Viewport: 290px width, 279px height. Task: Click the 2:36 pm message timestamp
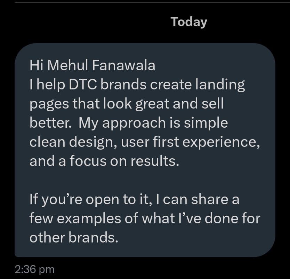click(x=35, y=269)
